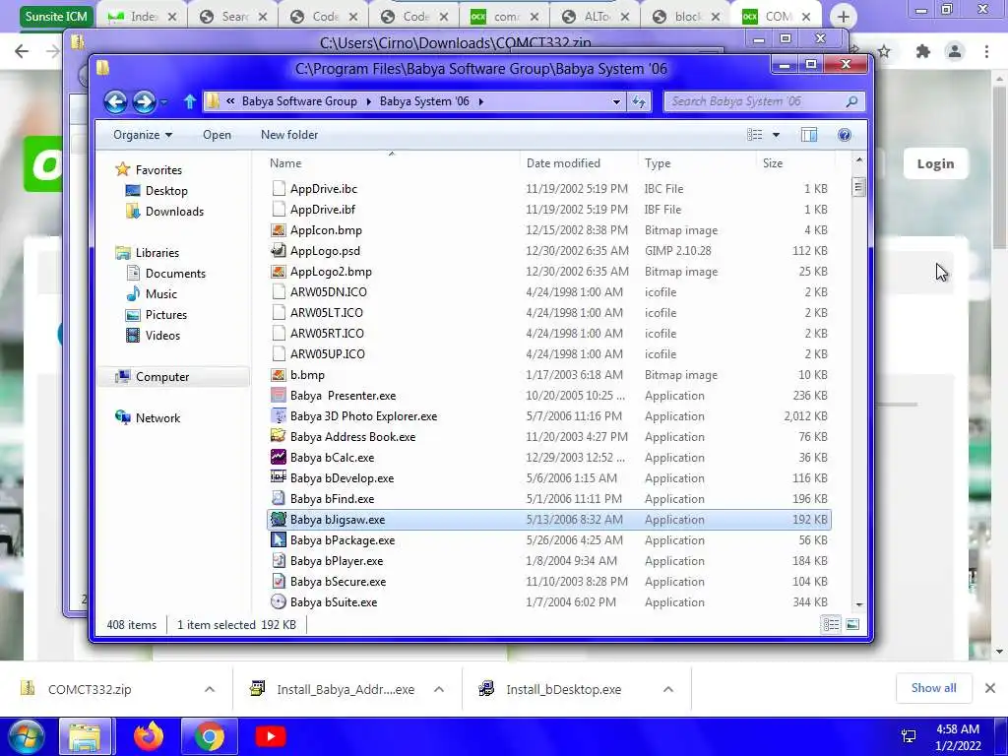1008x756 pixels.
Task: Expand recent pages dropdown beside Forward
Action: pyautogui.click(x=164, y=101)
